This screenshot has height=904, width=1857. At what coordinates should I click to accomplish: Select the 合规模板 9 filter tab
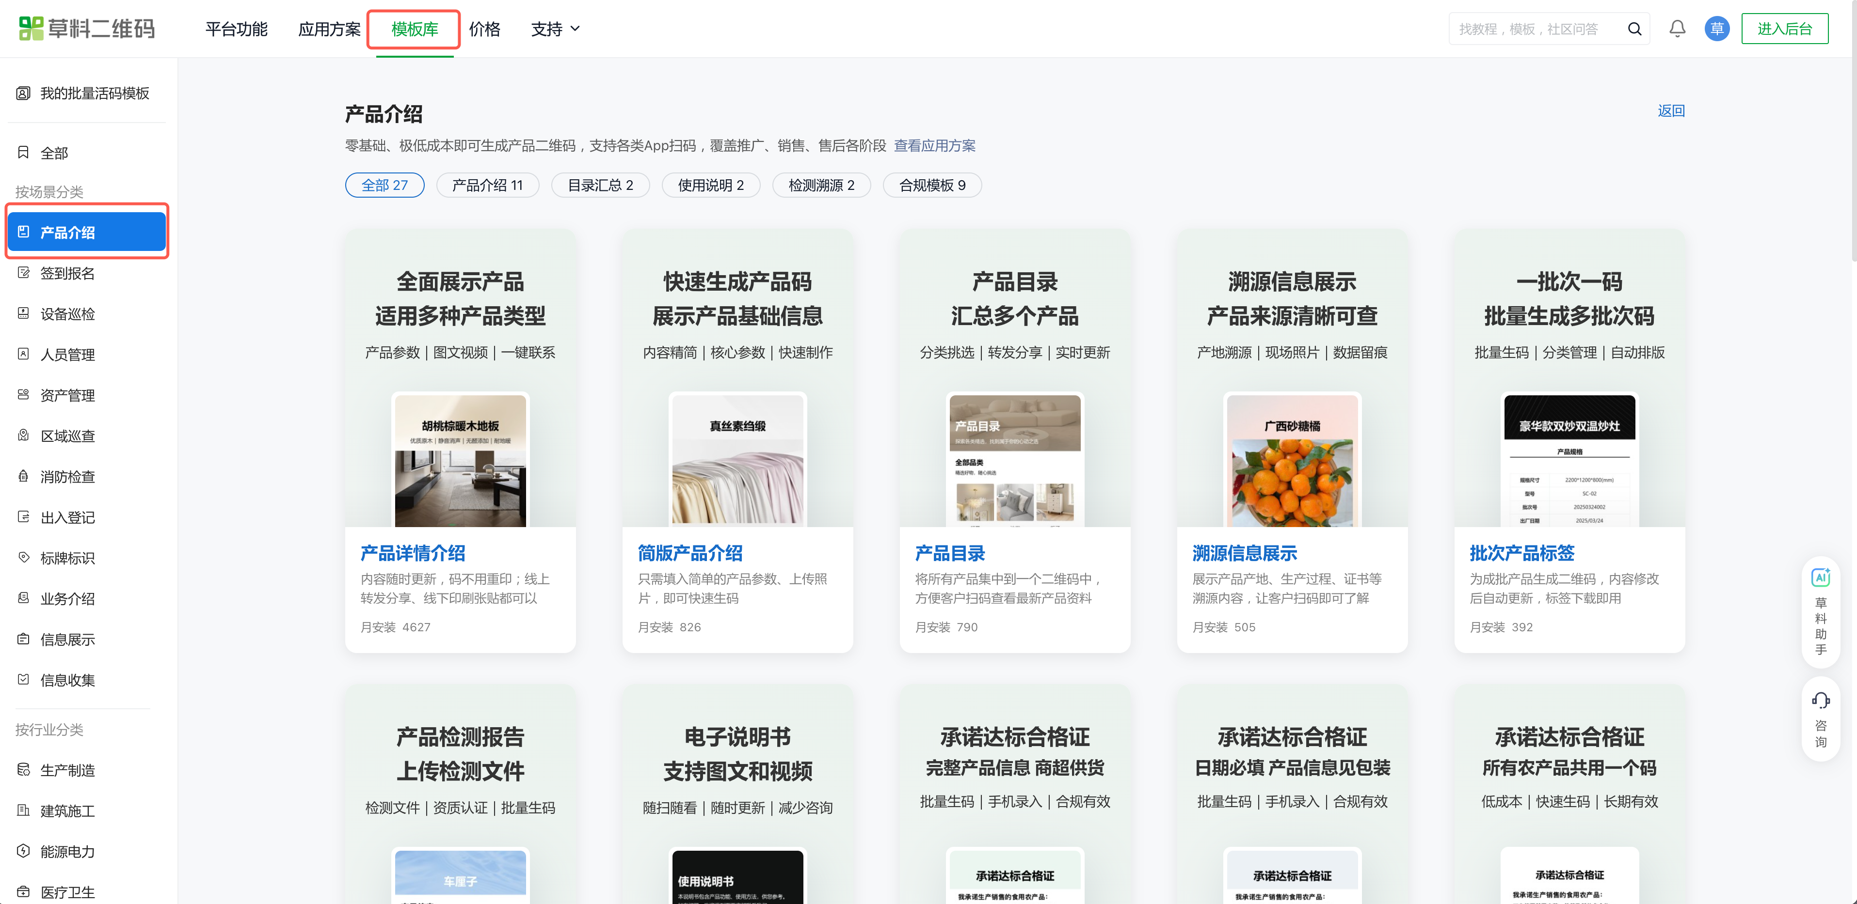932,185
